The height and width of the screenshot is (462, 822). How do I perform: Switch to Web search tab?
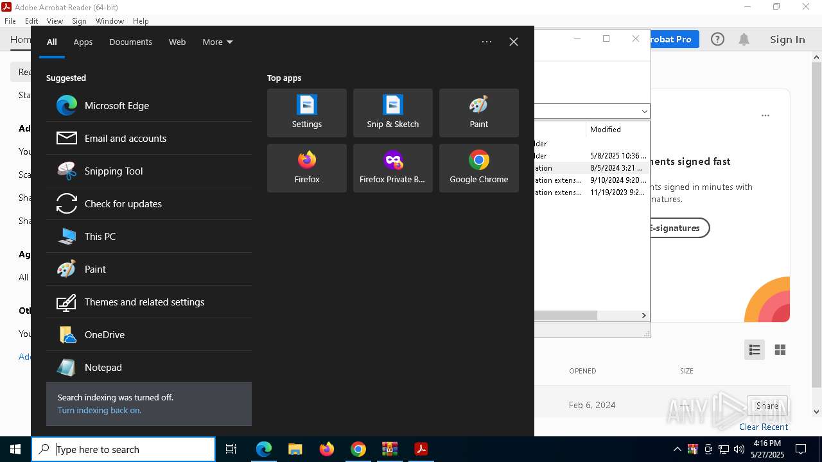177,42
